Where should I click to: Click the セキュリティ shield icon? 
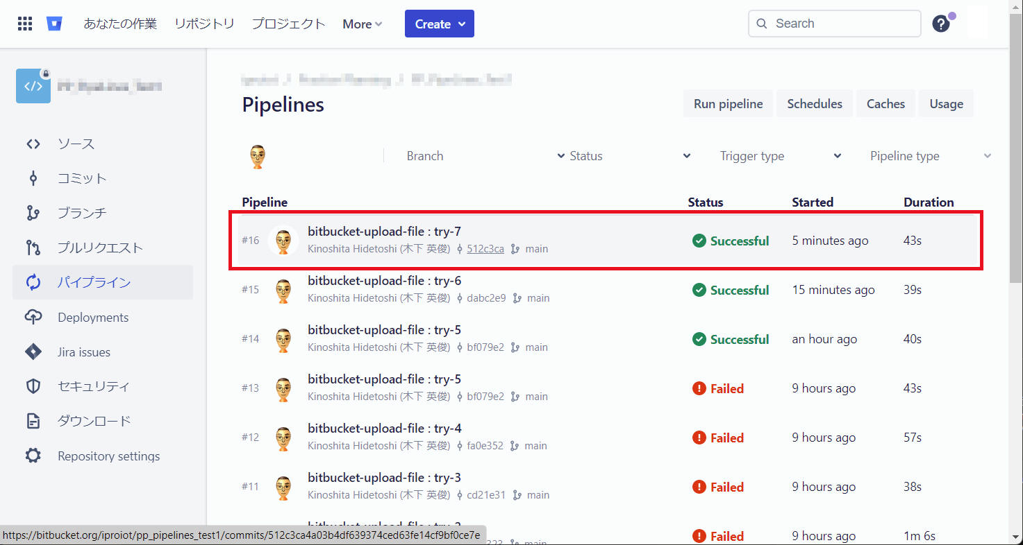[x=33, y=386]
